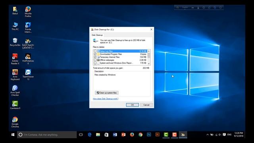Select the Camtasia 9 desktop shortcut

pos(15,105)
